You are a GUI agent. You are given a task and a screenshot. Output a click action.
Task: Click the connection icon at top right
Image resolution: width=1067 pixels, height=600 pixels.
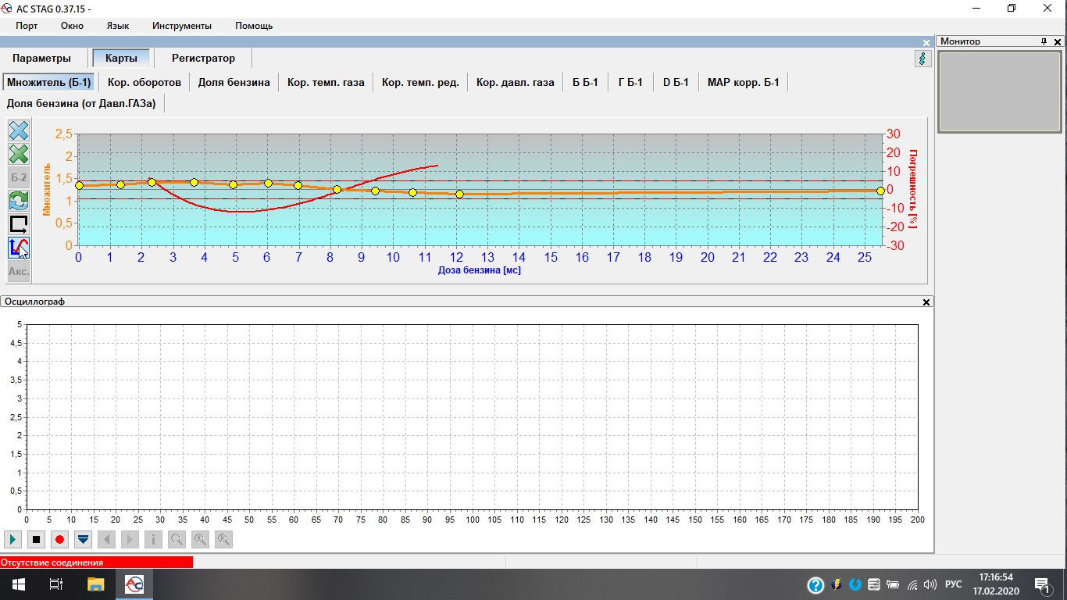pyautogui.click(x=922, y=59)
